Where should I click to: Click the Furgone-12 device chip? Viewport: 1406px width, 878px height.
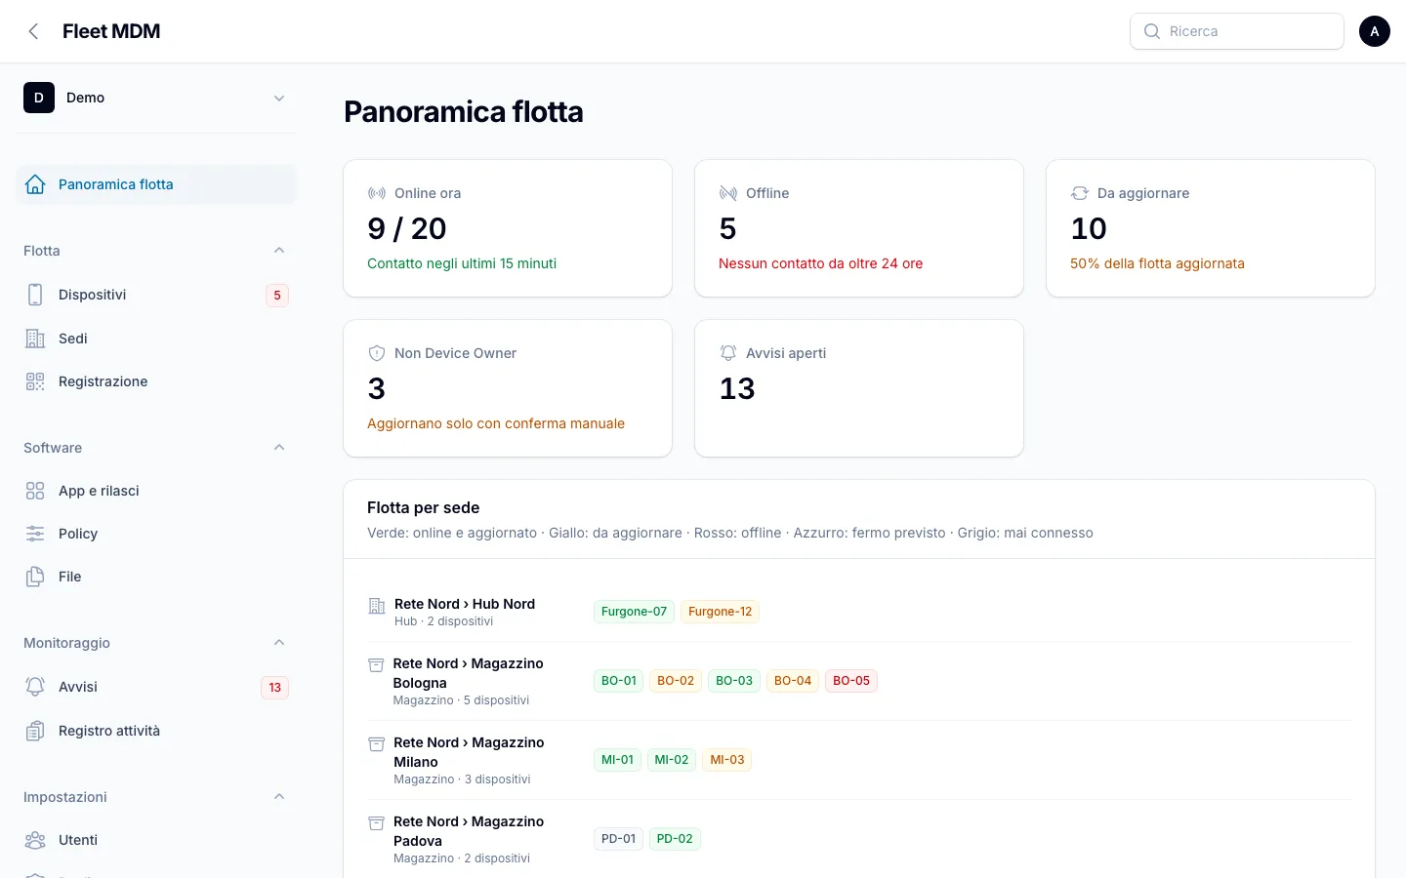pos(720,612)
